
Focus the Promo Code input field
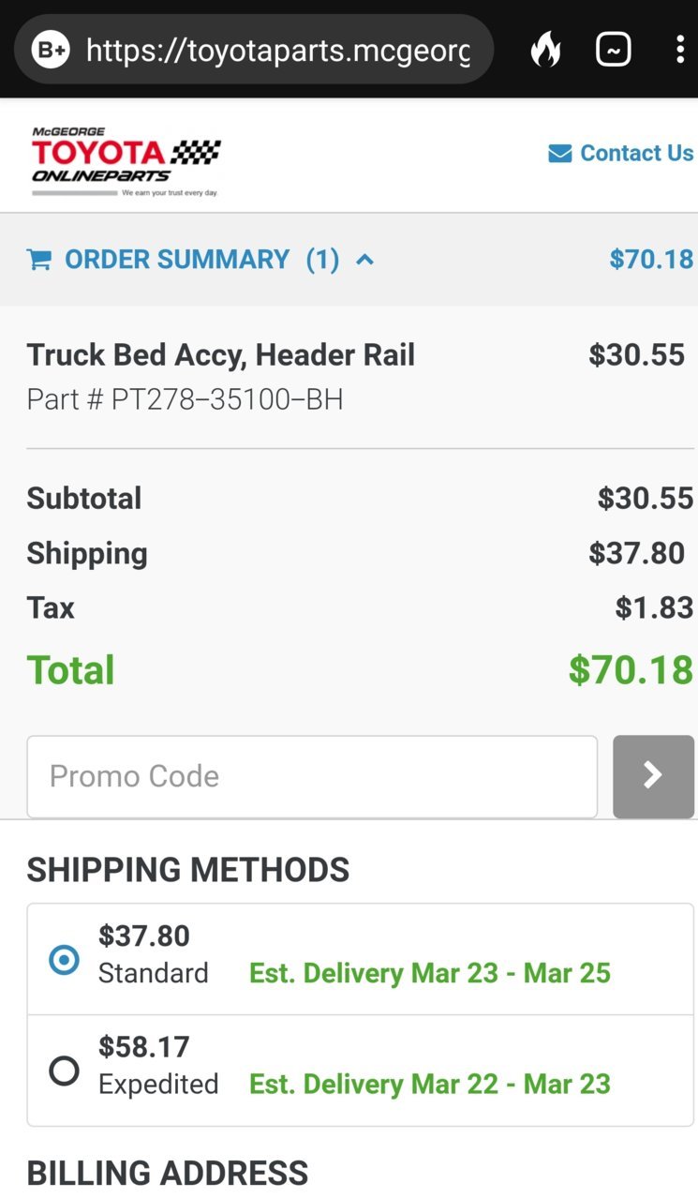[x=312, y=776]
